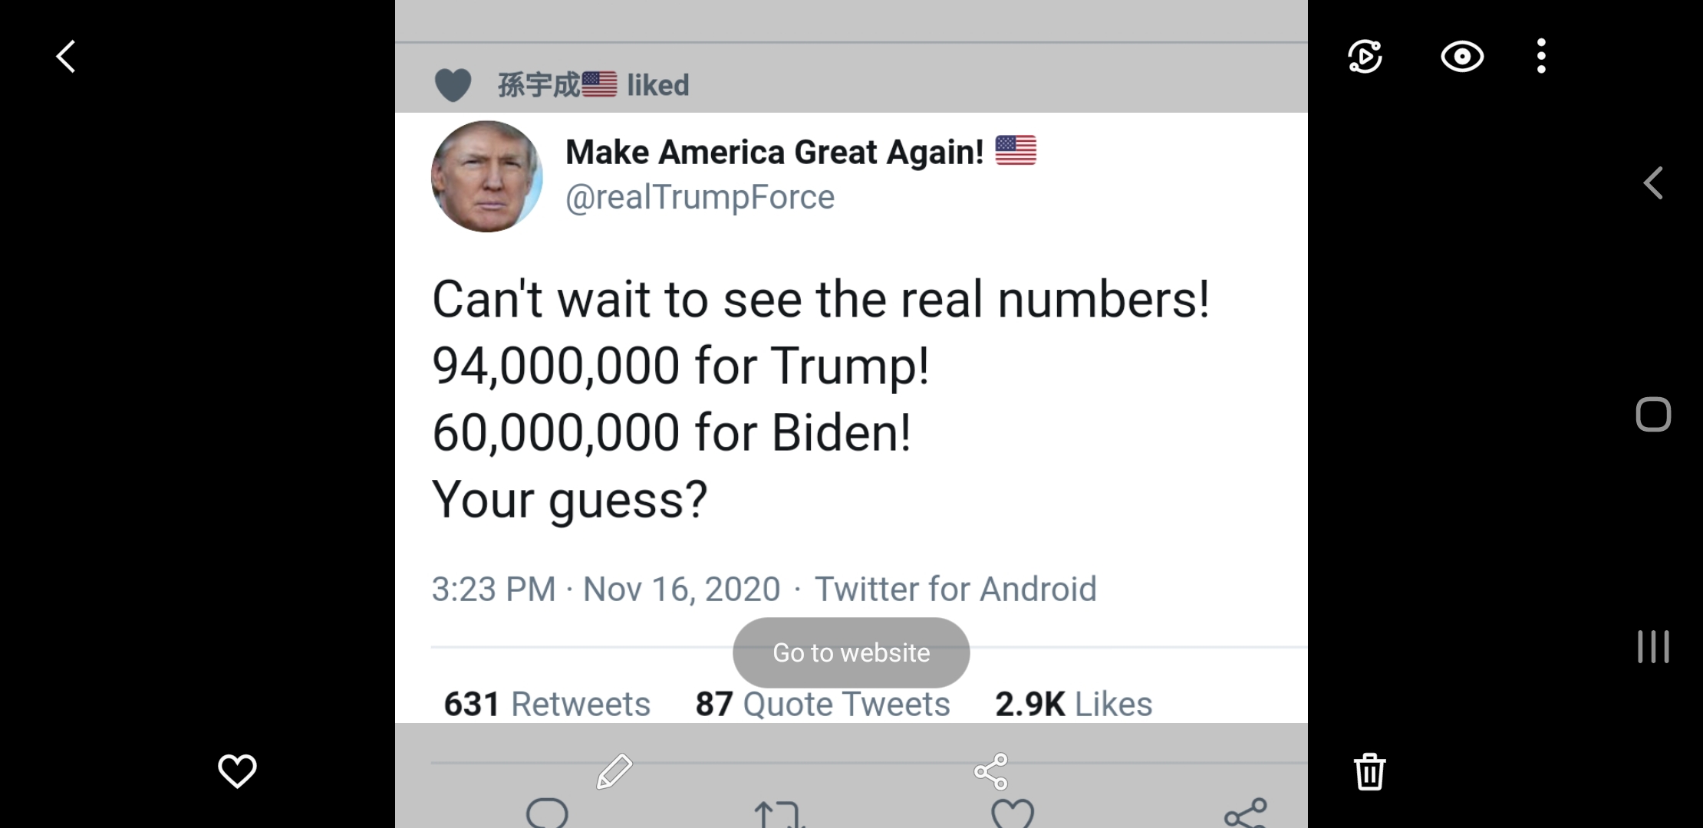Image resolution: width=1703 pixels, height=828 pixels.
Task: Tap the tweet reply bubble icon
Action: pyautogui.click(x=547, y=814)
